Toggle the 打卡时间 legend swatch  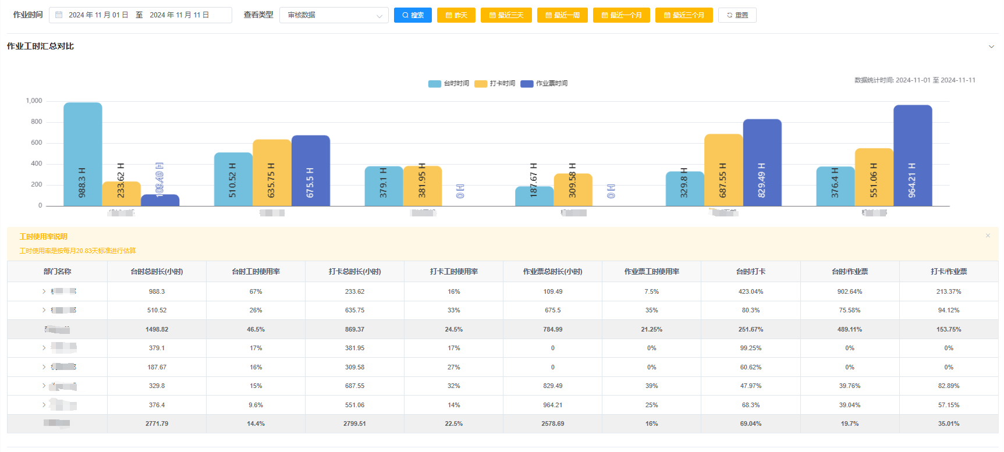(x=481, y=84)
